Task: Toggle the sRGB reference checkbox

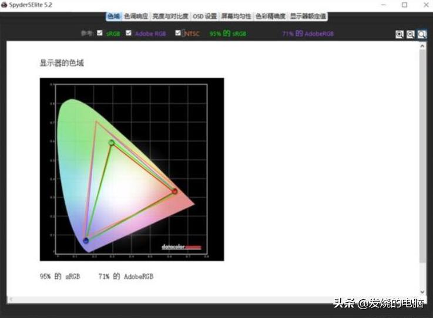Action: pyautogui.click(x=100, y=33)
